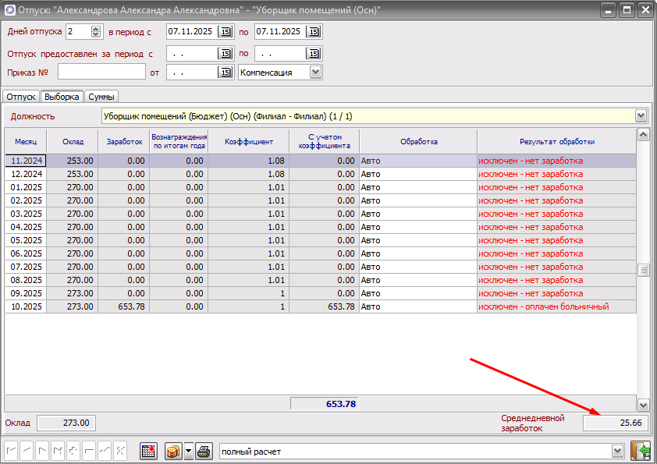Click the Коэффициент column header
657x464 pixels.
(248, 142)
